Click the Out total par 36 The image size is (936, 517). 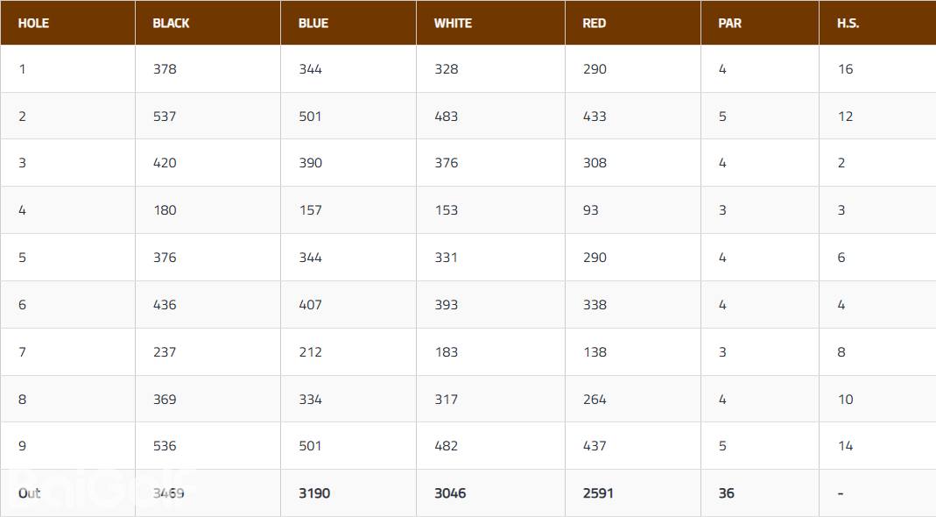(726, 493)
